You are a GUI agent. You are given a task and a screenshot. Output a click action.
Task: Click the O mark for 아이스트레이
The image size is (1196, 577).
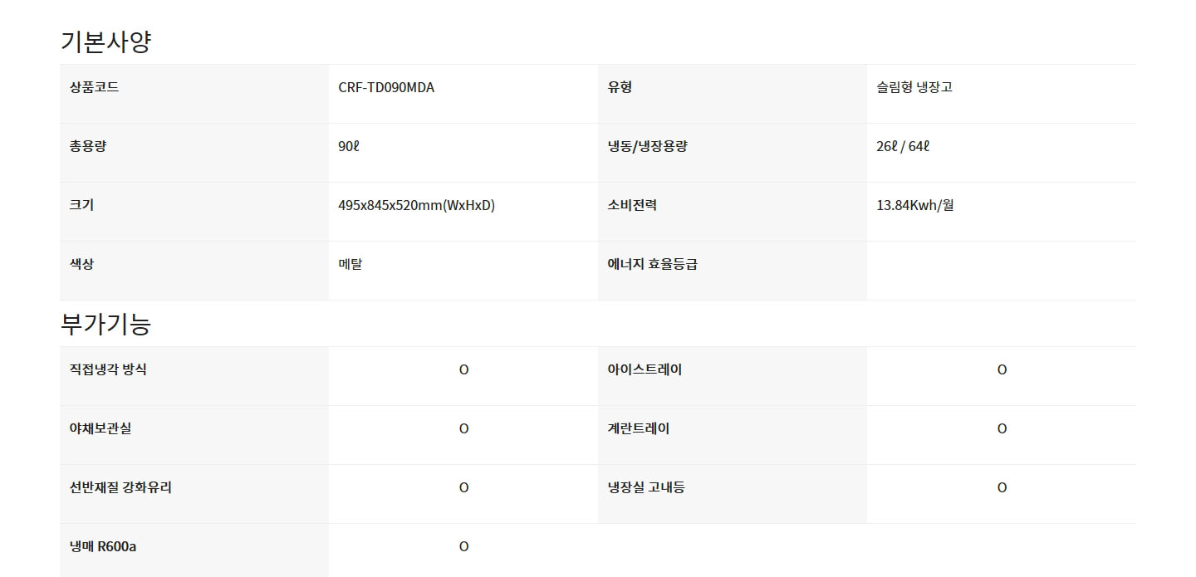(1002, 369)
